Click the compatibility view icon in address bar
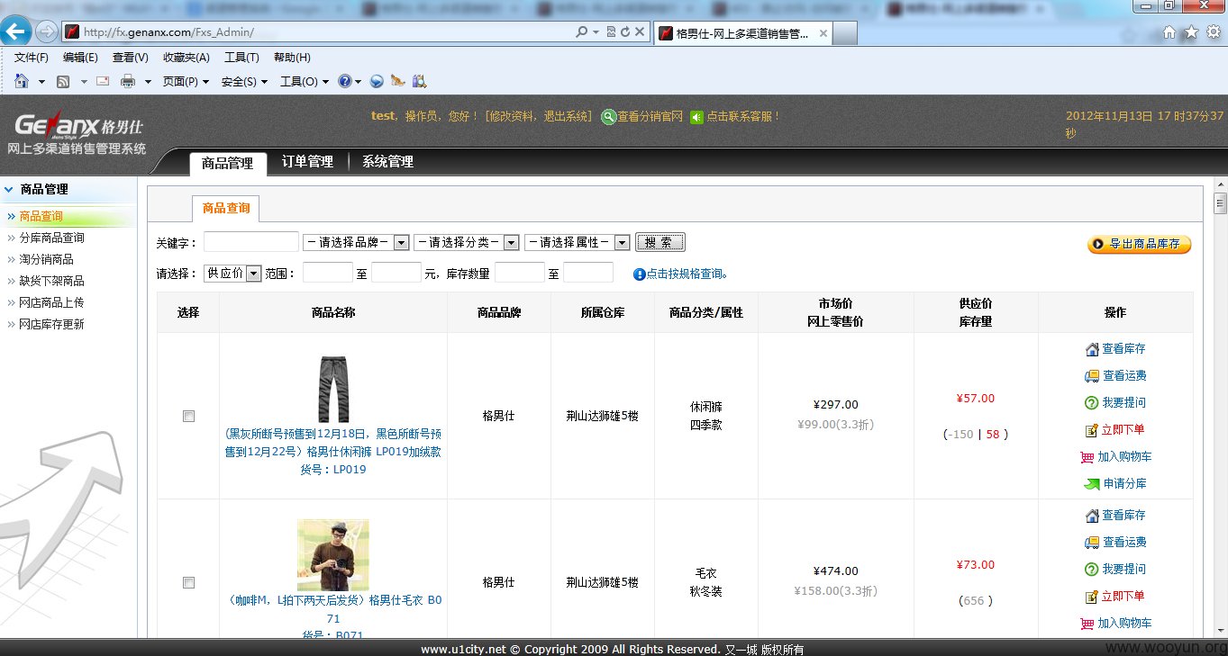Screen dimensions: 1228x656 pyautogui.click(x=611, y=31)
